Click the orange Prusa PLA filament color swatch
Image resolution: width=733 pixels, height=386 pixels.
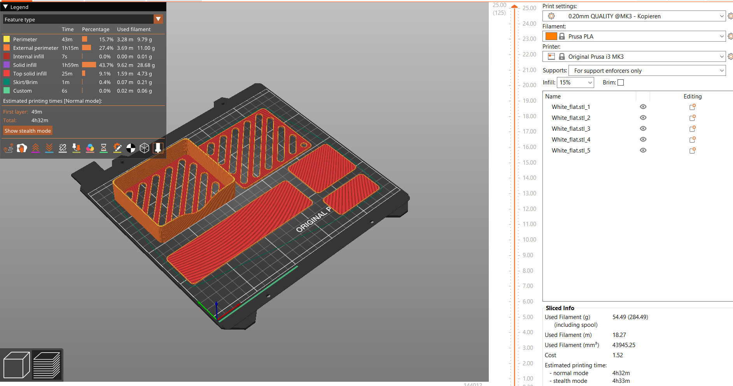point(551,37)
